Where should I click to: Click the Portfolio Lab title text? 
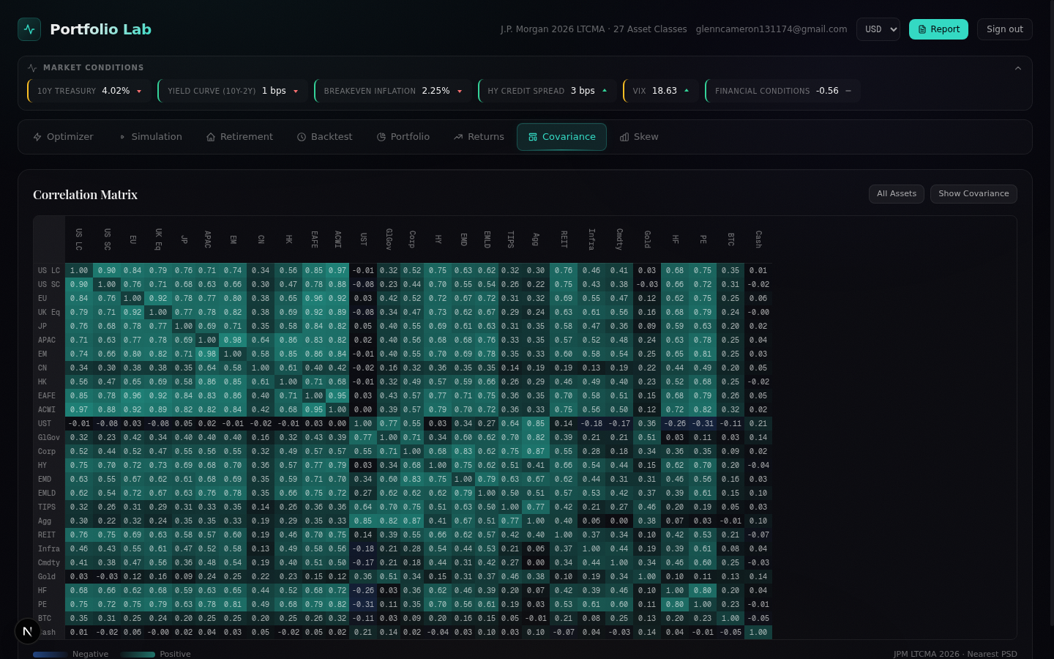point(100,29)
